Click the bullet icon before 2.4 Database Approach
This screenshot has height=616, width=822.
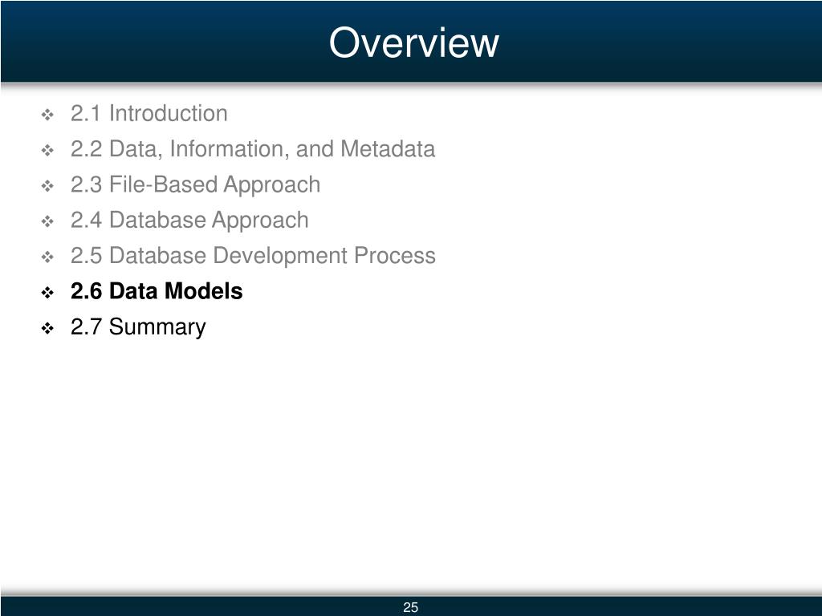pos(47,221)
